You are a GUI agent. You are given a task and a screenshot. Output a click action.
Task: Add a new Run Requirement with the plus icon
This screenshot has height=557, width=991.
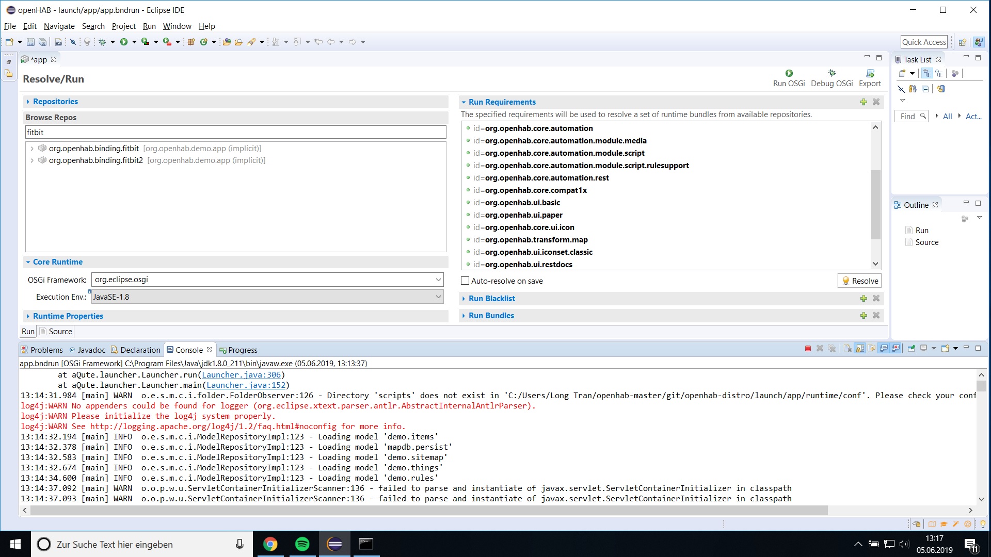(x=864, y=102)
